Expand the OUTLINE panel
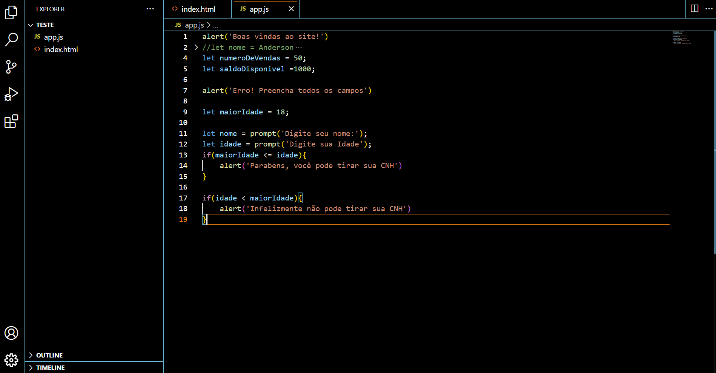The height and width of the screenshot is (373, 716). 94,355
